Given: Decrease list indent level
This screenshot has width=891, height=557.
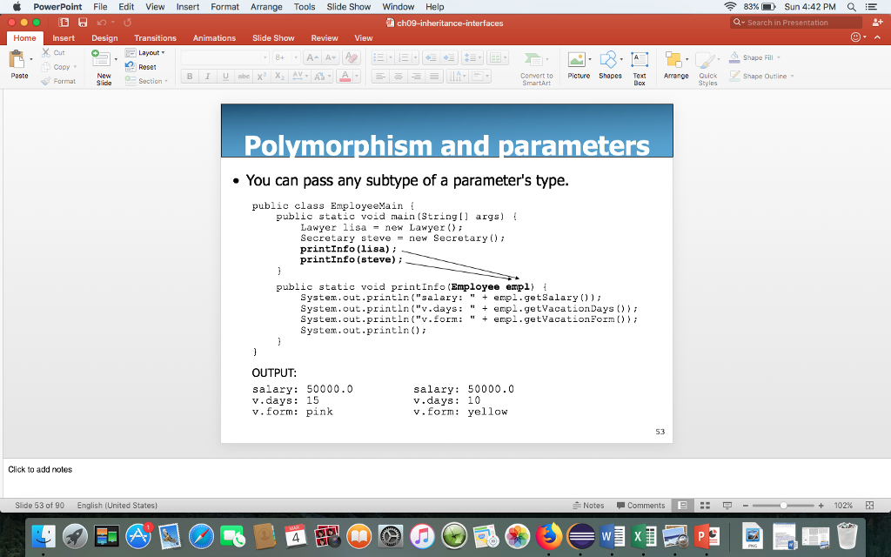Looking at the screenshot, I should coord(432,57).
